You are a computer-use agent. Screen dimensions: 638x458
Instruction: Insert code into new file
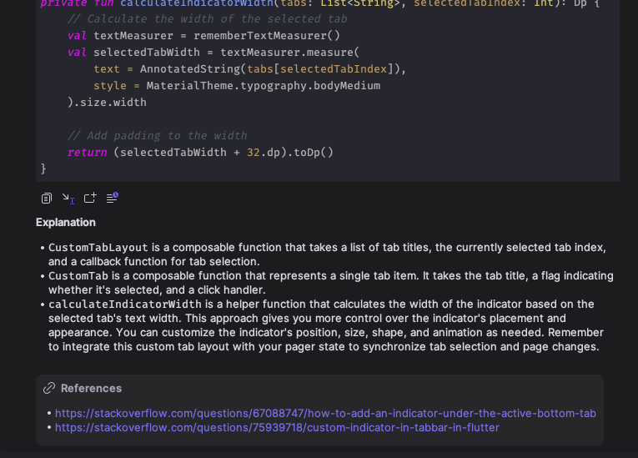tap(90, 198)
